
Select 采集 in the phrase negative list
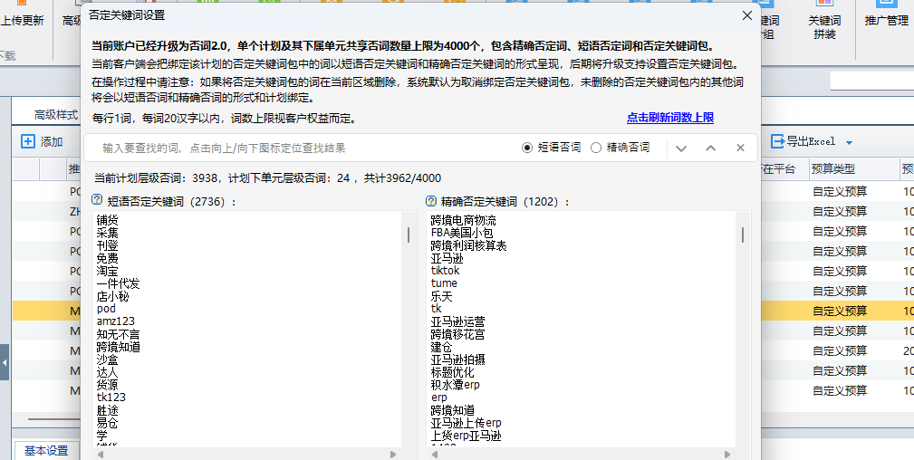107,234
